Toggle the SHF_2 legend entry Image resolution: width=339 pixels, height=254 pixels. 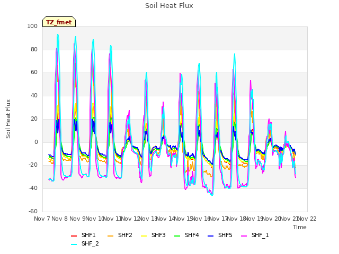click(x=85, y=243)
